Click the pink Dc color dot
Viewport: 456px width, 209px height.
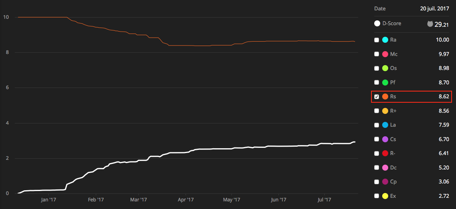385,167
